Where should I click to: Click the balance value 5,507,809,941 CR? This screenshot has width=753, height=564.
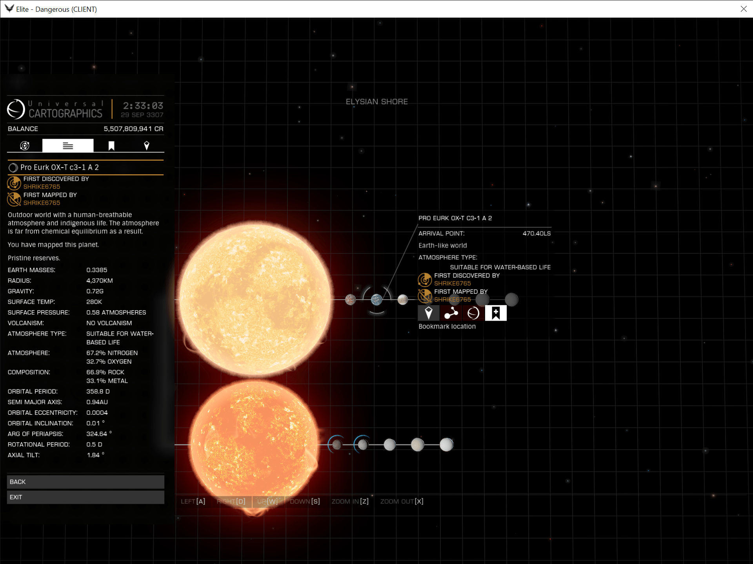point(133,129)
